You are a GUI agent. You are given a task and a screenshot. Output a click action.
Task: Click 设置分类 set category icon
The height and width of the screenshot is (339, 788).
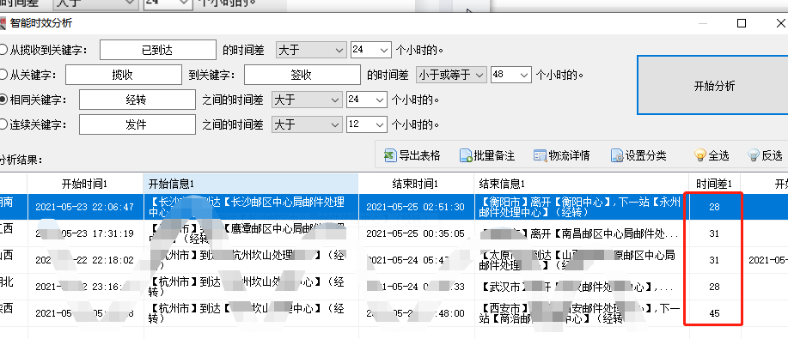(x=617, y=155)
